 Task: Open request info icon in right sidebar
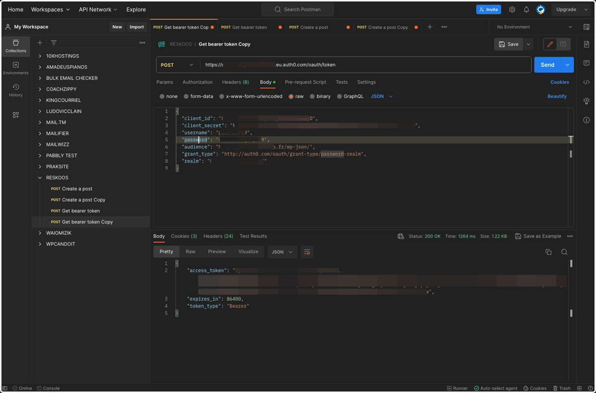coord(587,120)
